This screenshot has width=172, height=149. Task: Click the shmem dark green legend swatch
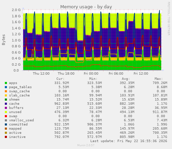pyautogui.click(x=6, y=100)
